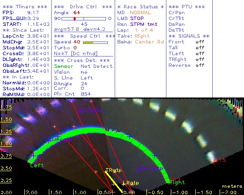Click the 1.75 meter scale label

click(x=6, y=107)
